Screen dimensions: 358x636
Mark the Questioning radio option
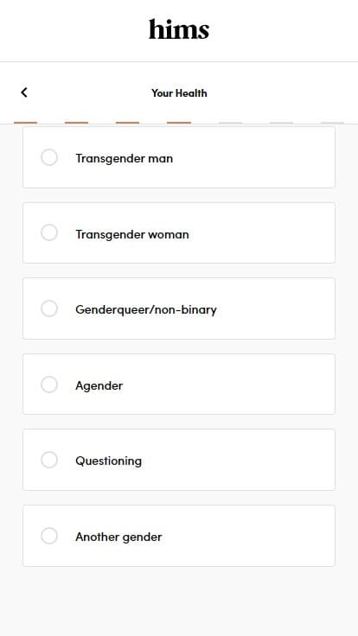click(49, 460)
